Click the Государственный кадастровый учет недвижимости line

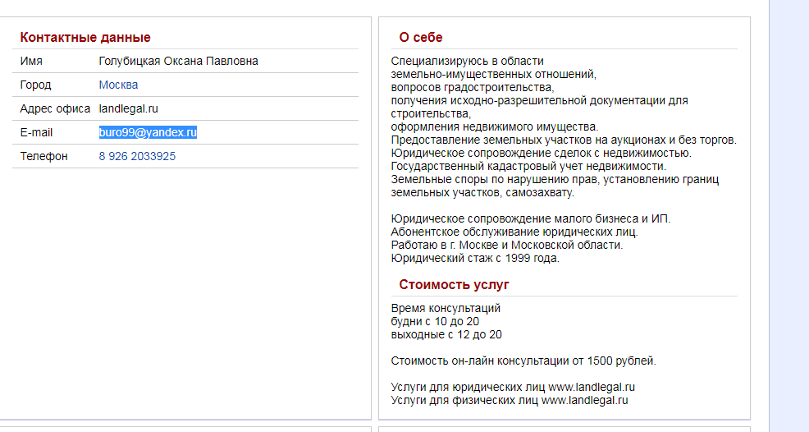[528, 166]
